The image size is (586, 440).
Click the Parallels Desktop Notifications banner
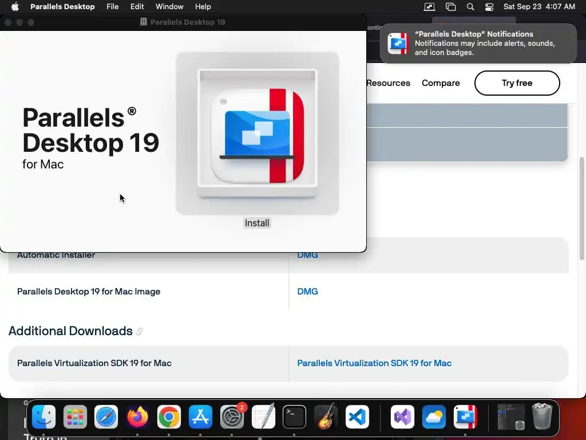click(x=478, y=43)
